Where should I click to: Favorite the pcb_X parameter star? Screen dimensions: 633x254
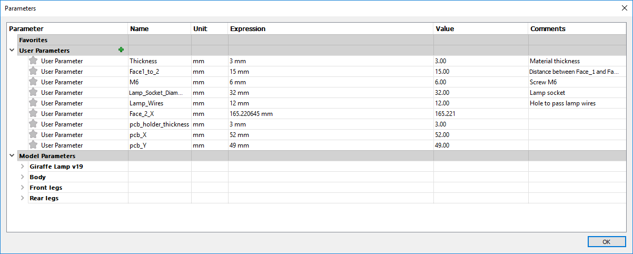pos(33,134)
